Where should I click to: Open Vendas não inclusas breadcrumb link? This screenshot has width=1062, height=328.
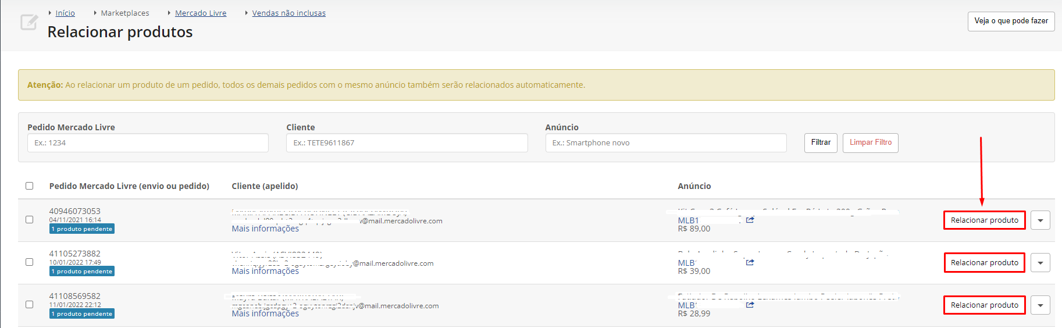(289, 13)
